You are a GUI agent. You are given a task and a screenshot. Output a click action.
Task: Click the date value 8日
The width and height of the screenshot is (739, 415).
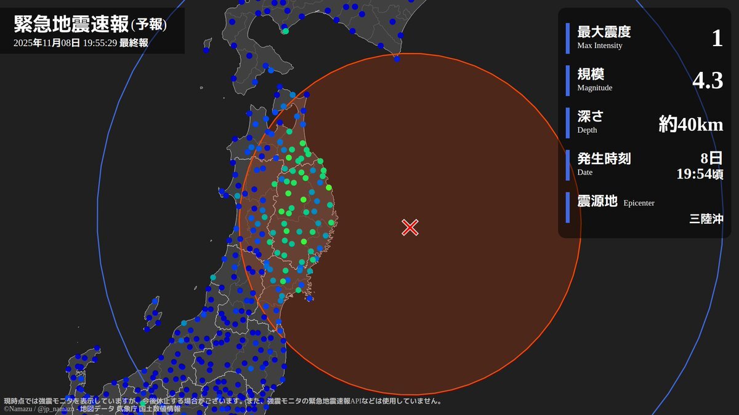[712, 158]
